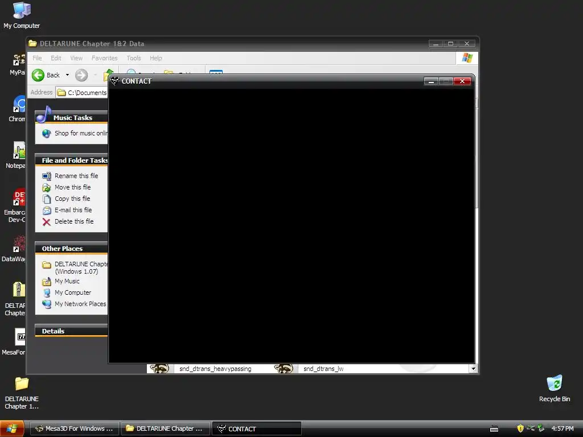Select the snd_dtrans_heavypassing file name
The height and width of the screenshot is (437, 583).
pyautogui.click(x=215, y=369)
